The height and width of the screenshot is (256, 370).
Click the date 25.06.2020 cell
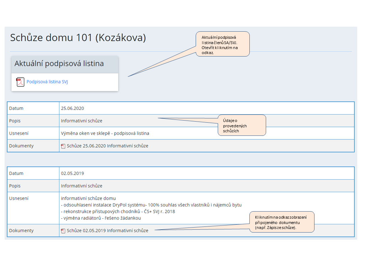73,108
